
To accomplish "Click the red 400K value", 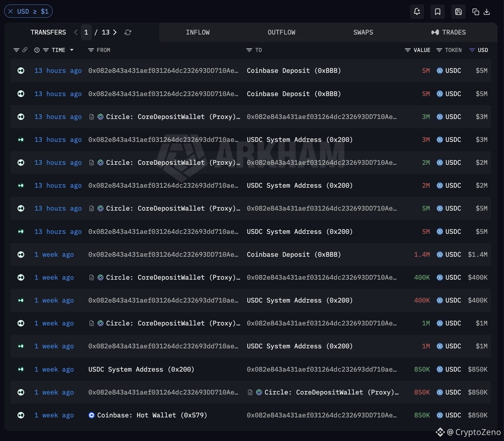I will click(422, 300).
